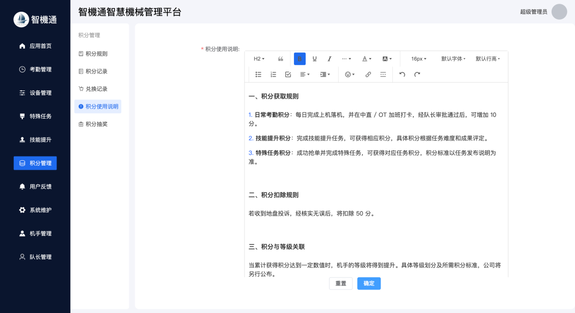Image resolution: width=575 pixels, height=313 pixels.
Task: Click the cart icon beside 兑换记录
Action: click(x=81, y=89)
